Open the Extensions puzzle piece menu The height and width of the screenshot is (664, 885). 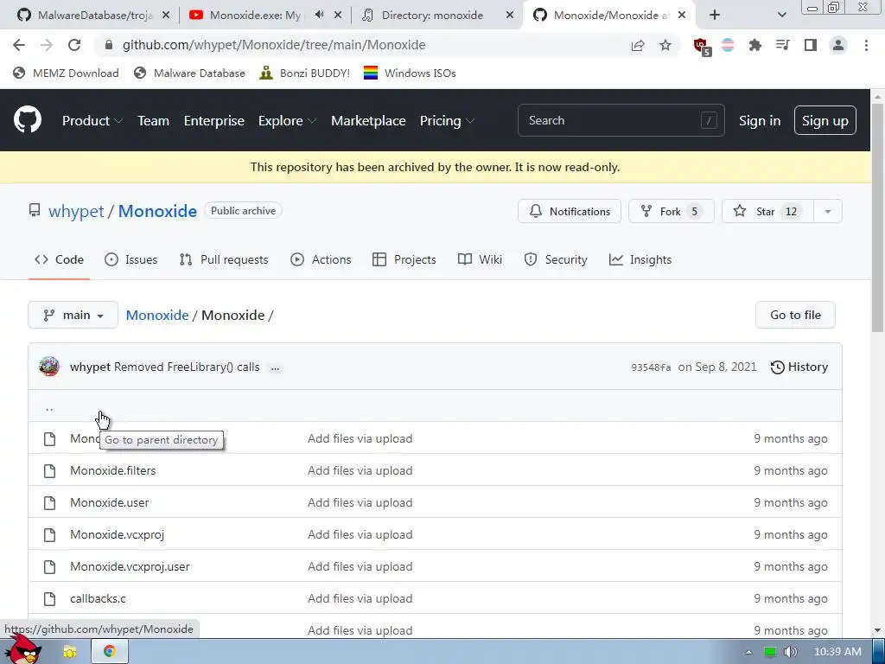click(x=755, y=45)
